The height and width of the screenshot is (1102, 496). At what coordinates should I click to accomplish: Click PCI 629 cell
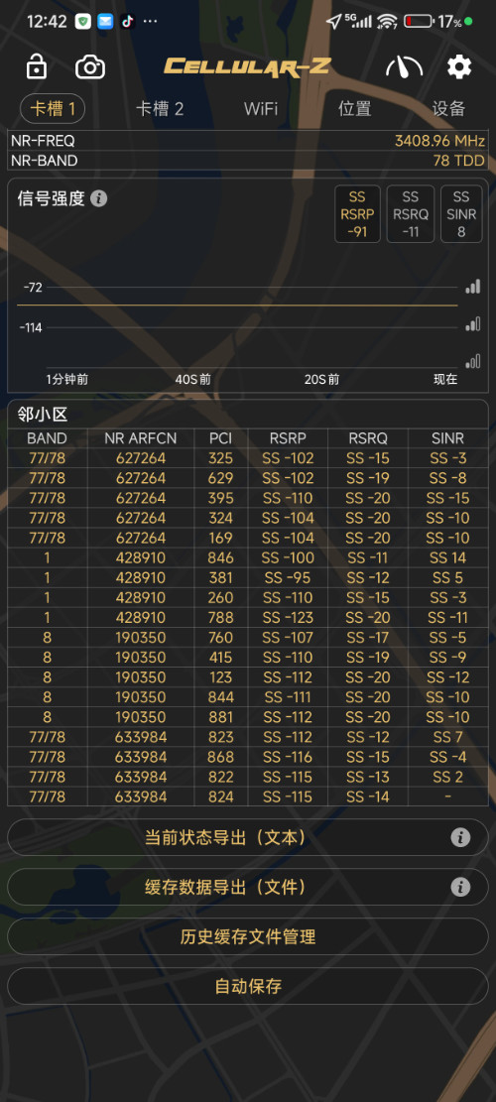coord(220,478)
